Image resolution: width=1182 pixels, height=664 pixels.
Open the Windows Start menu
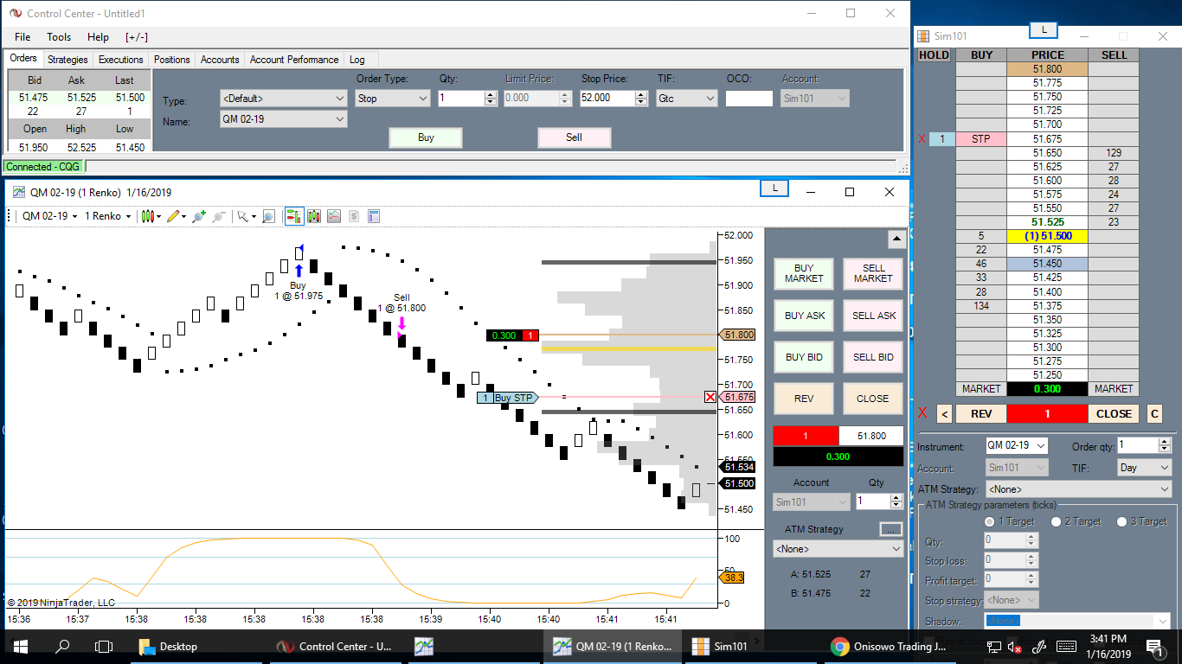(x=21, y=647)
